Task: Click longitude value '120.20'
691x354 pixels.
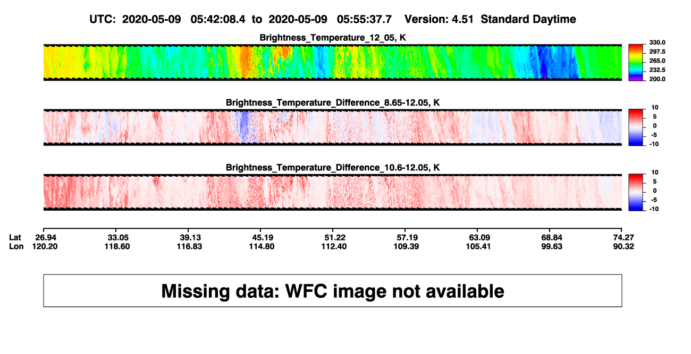Action: click(x=46, y=246)
